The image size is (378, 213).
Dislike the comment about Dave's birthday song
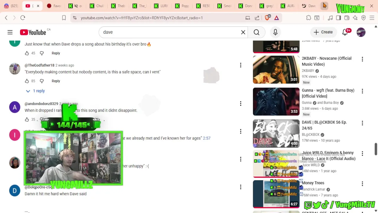[x=42, y=53]
